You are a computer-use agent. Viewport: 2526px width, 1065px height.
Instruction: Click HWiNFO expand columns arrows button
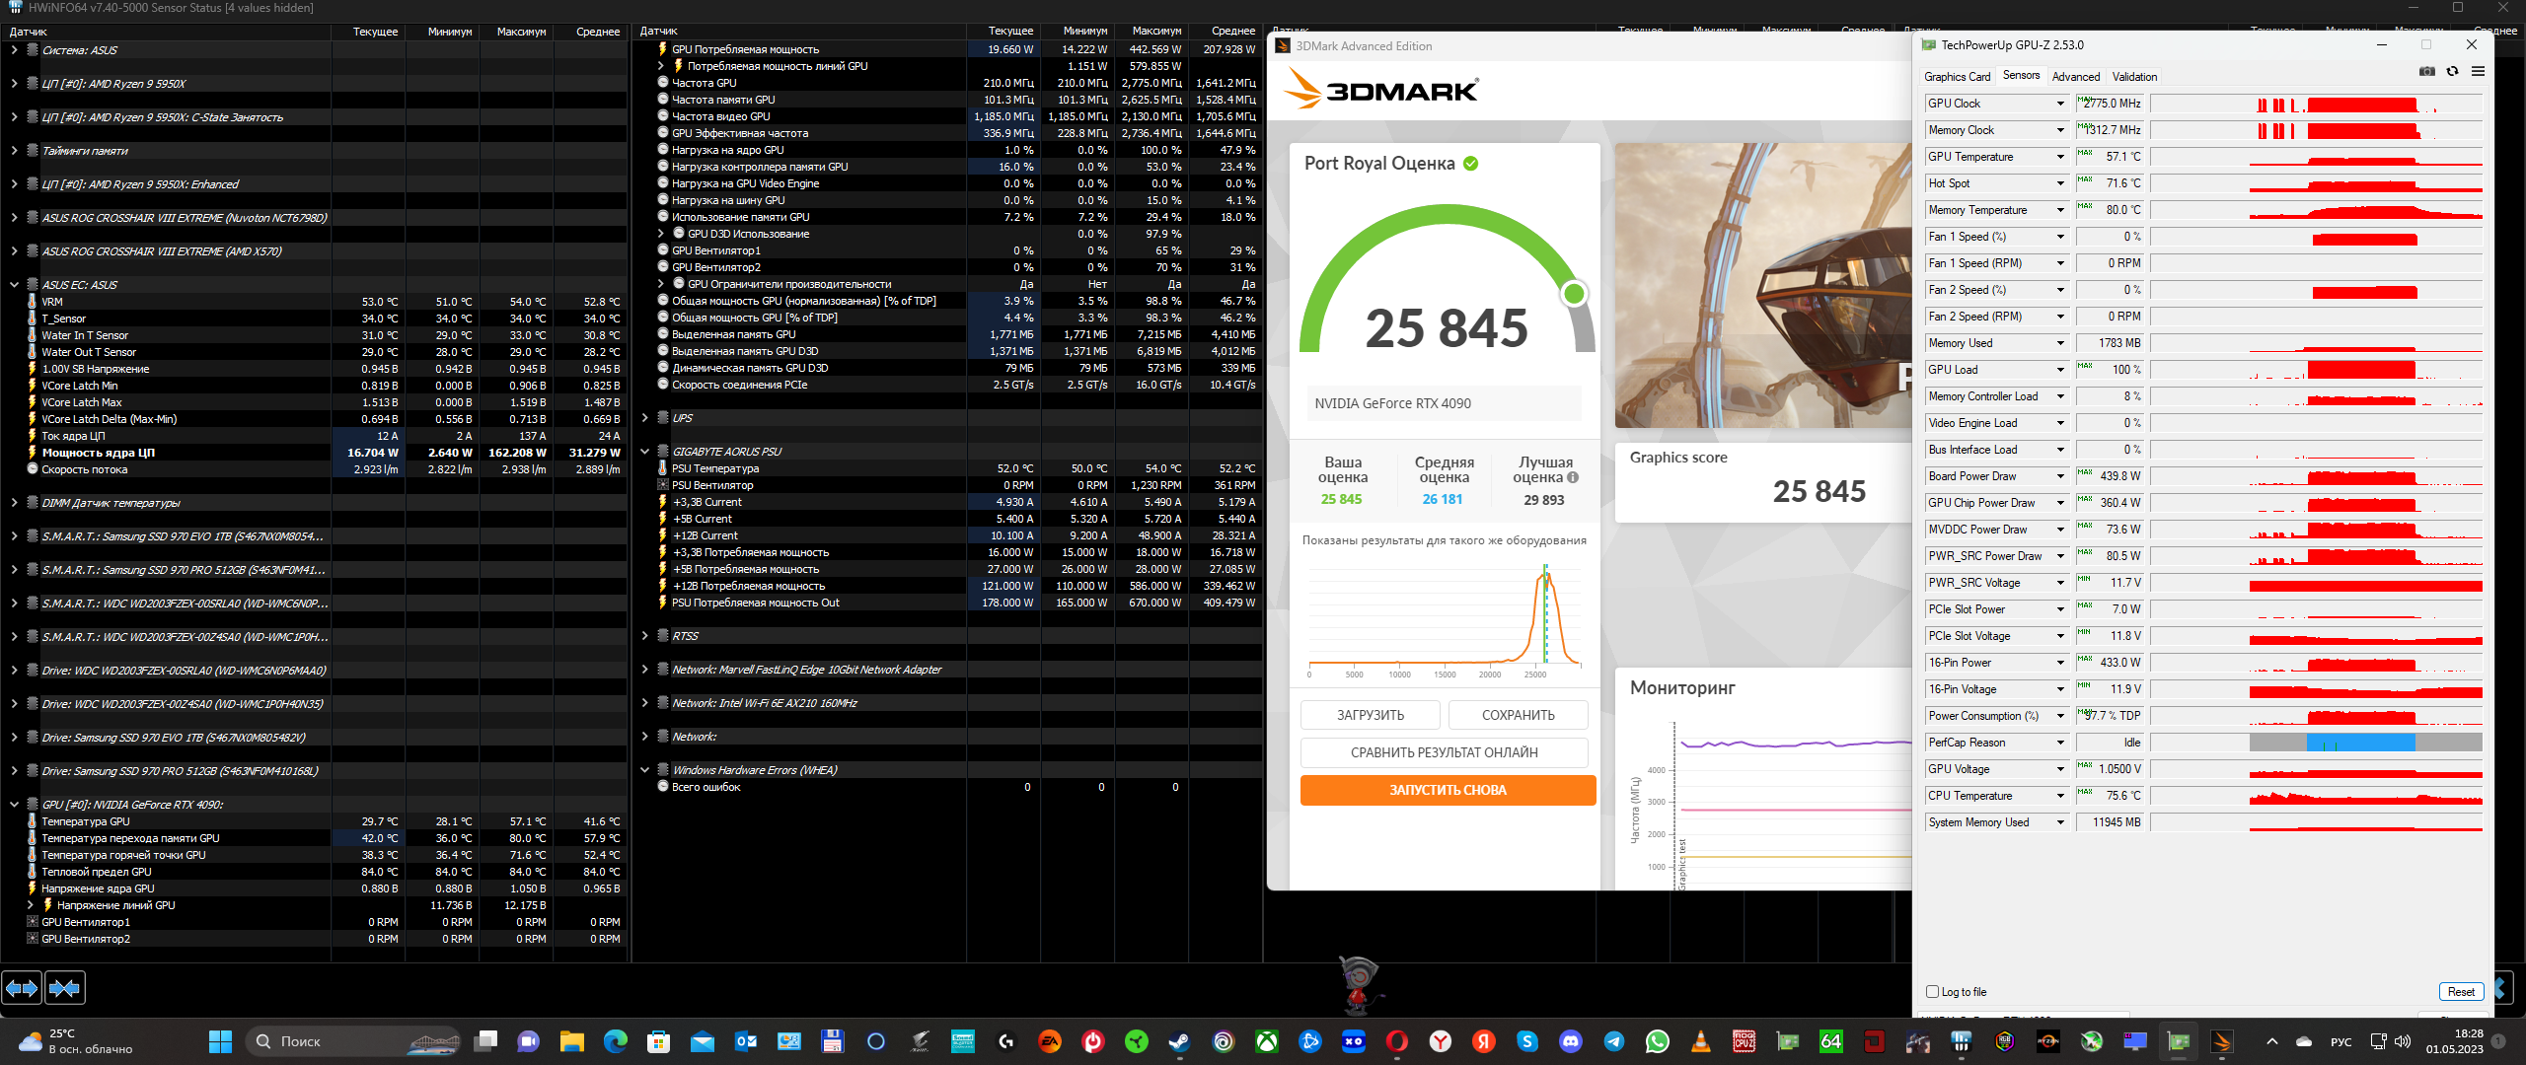coord(22,987)
